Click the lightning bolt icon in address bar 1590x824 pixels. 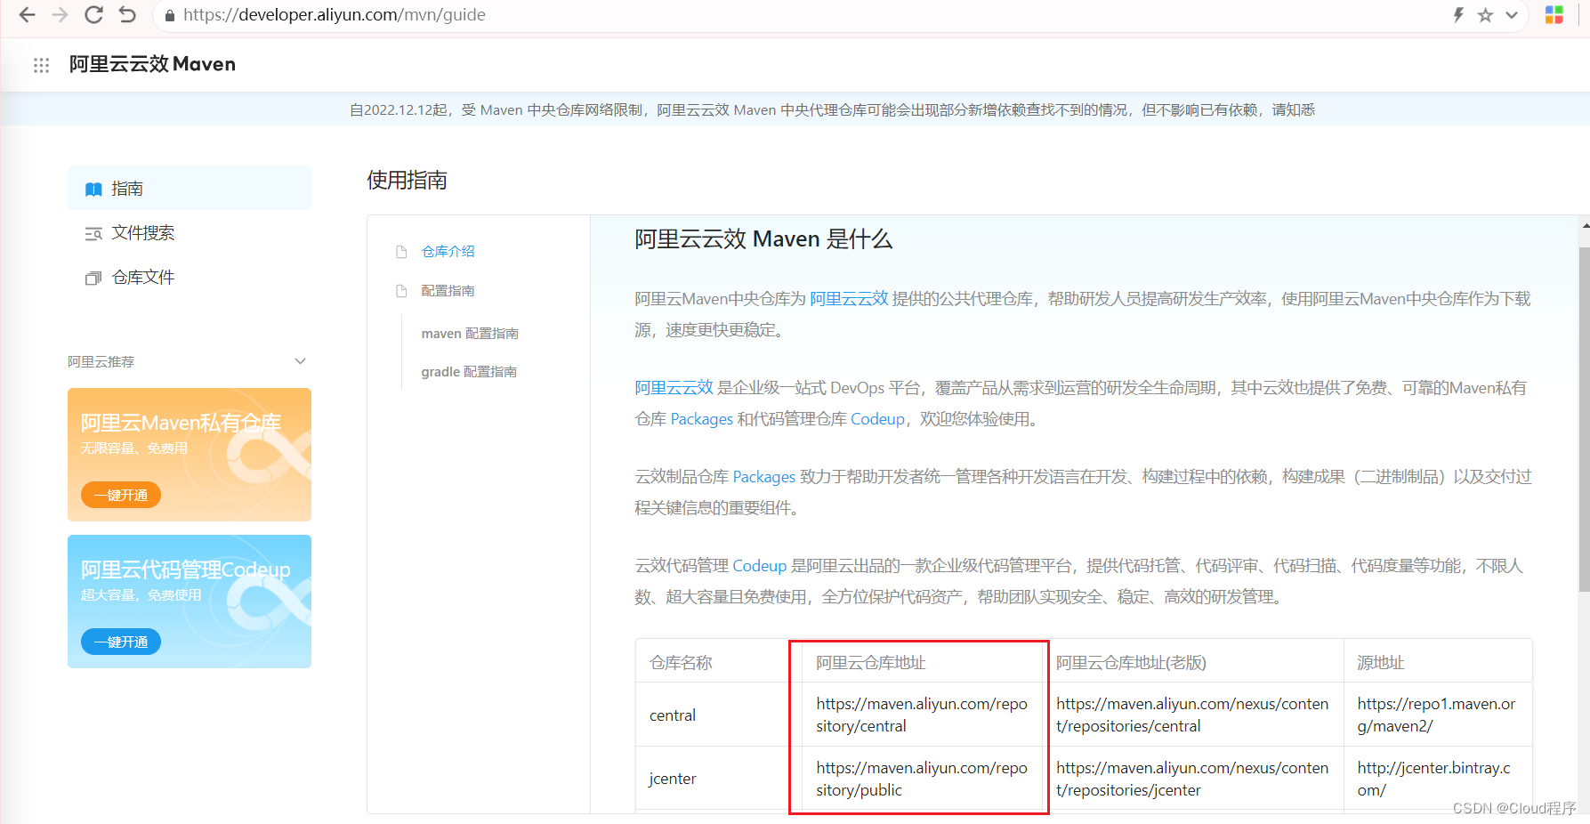point(1458,15)
